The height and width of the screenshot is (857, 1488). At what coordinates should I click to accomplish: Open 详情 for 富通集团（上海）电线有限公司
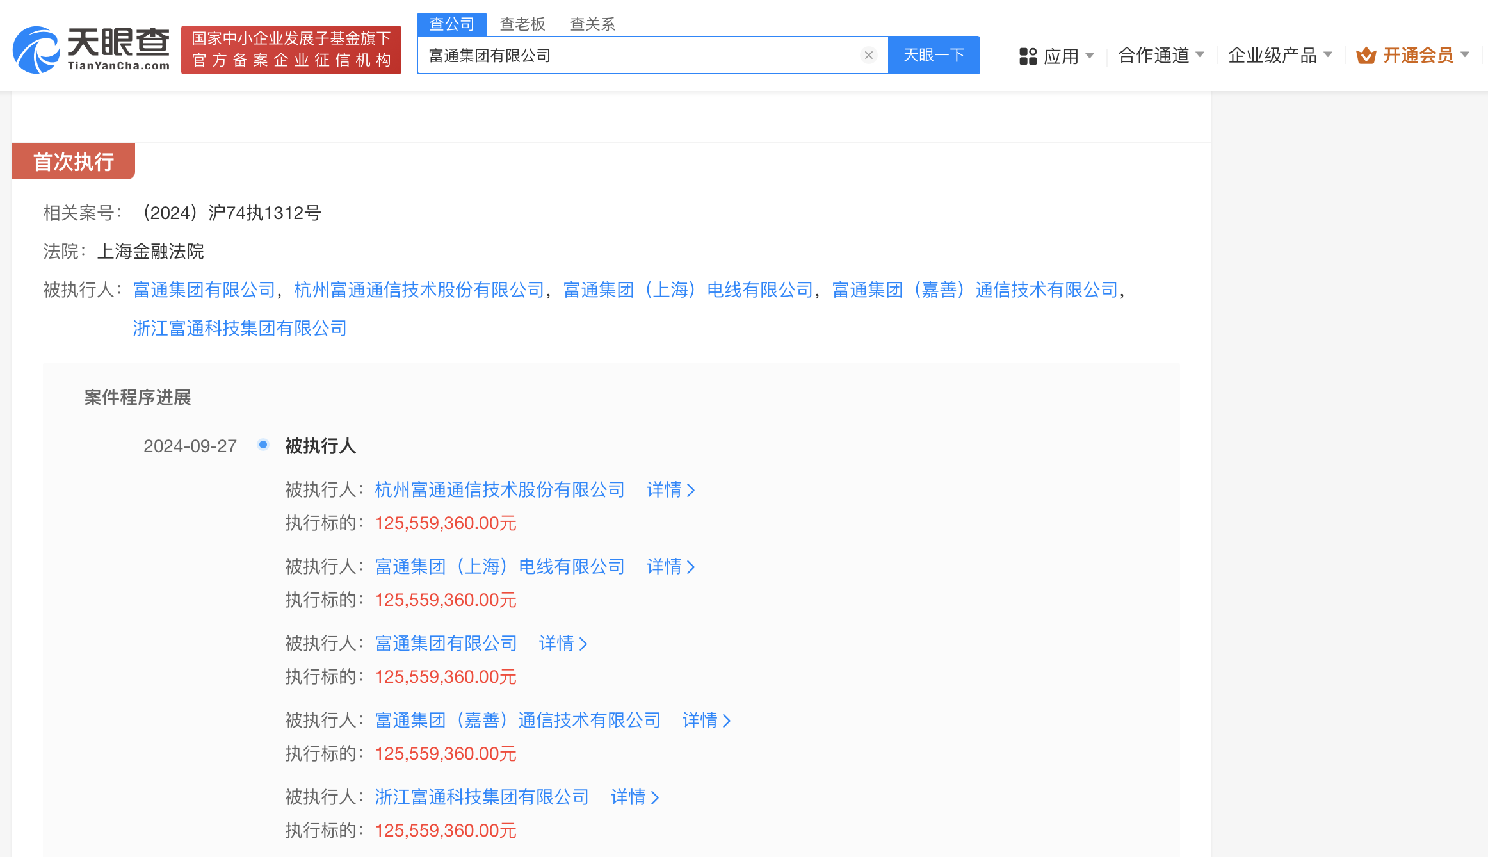click(x=670, y=567)
